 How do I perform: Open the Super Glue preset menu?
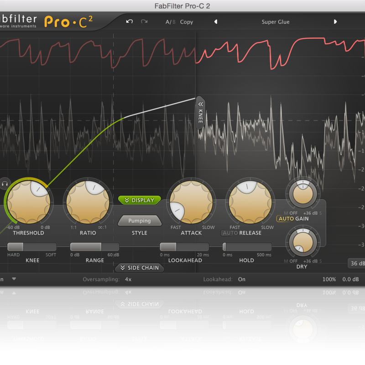click(x=276, y=22)
